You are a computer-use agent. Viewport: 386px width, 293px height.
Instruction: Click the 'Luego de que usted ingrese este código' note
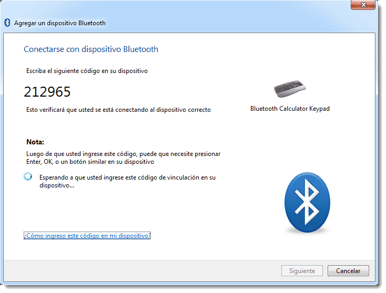pyautogui.click(x=124, y=158)
